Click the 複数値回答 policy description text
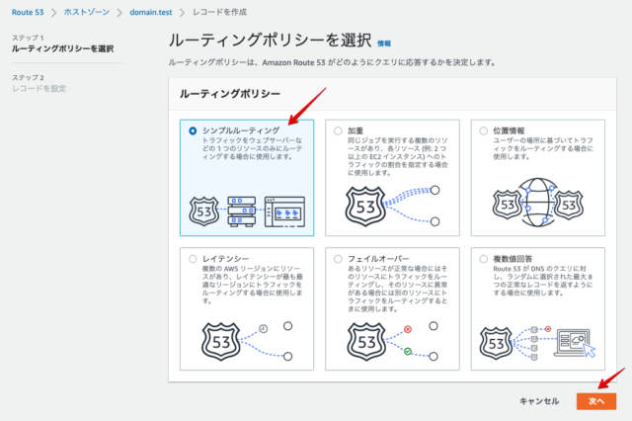This screenshot has width=632, height=421. pos(543,281)
